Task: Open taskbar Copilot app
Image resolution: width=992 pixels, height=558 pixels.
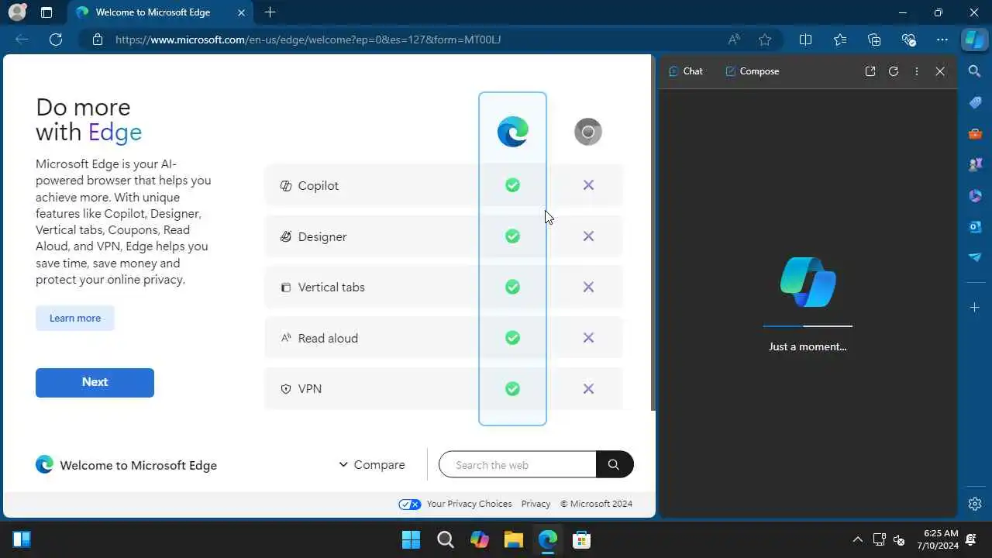Action: coord(480,539)
